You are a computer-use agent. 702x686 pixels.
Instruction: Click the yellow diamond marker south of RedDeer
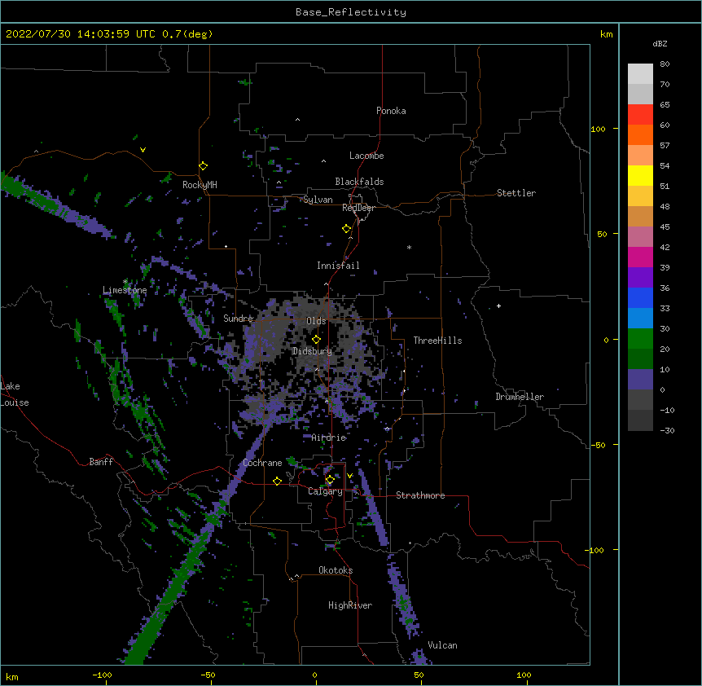346,229
